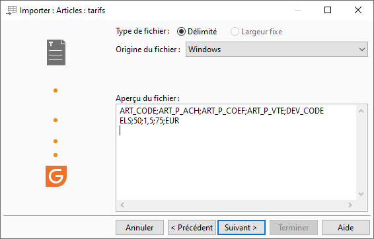Screen dimensions: 374x239
Task: Click the second orange step dot
Action: (x=56, y=120)
